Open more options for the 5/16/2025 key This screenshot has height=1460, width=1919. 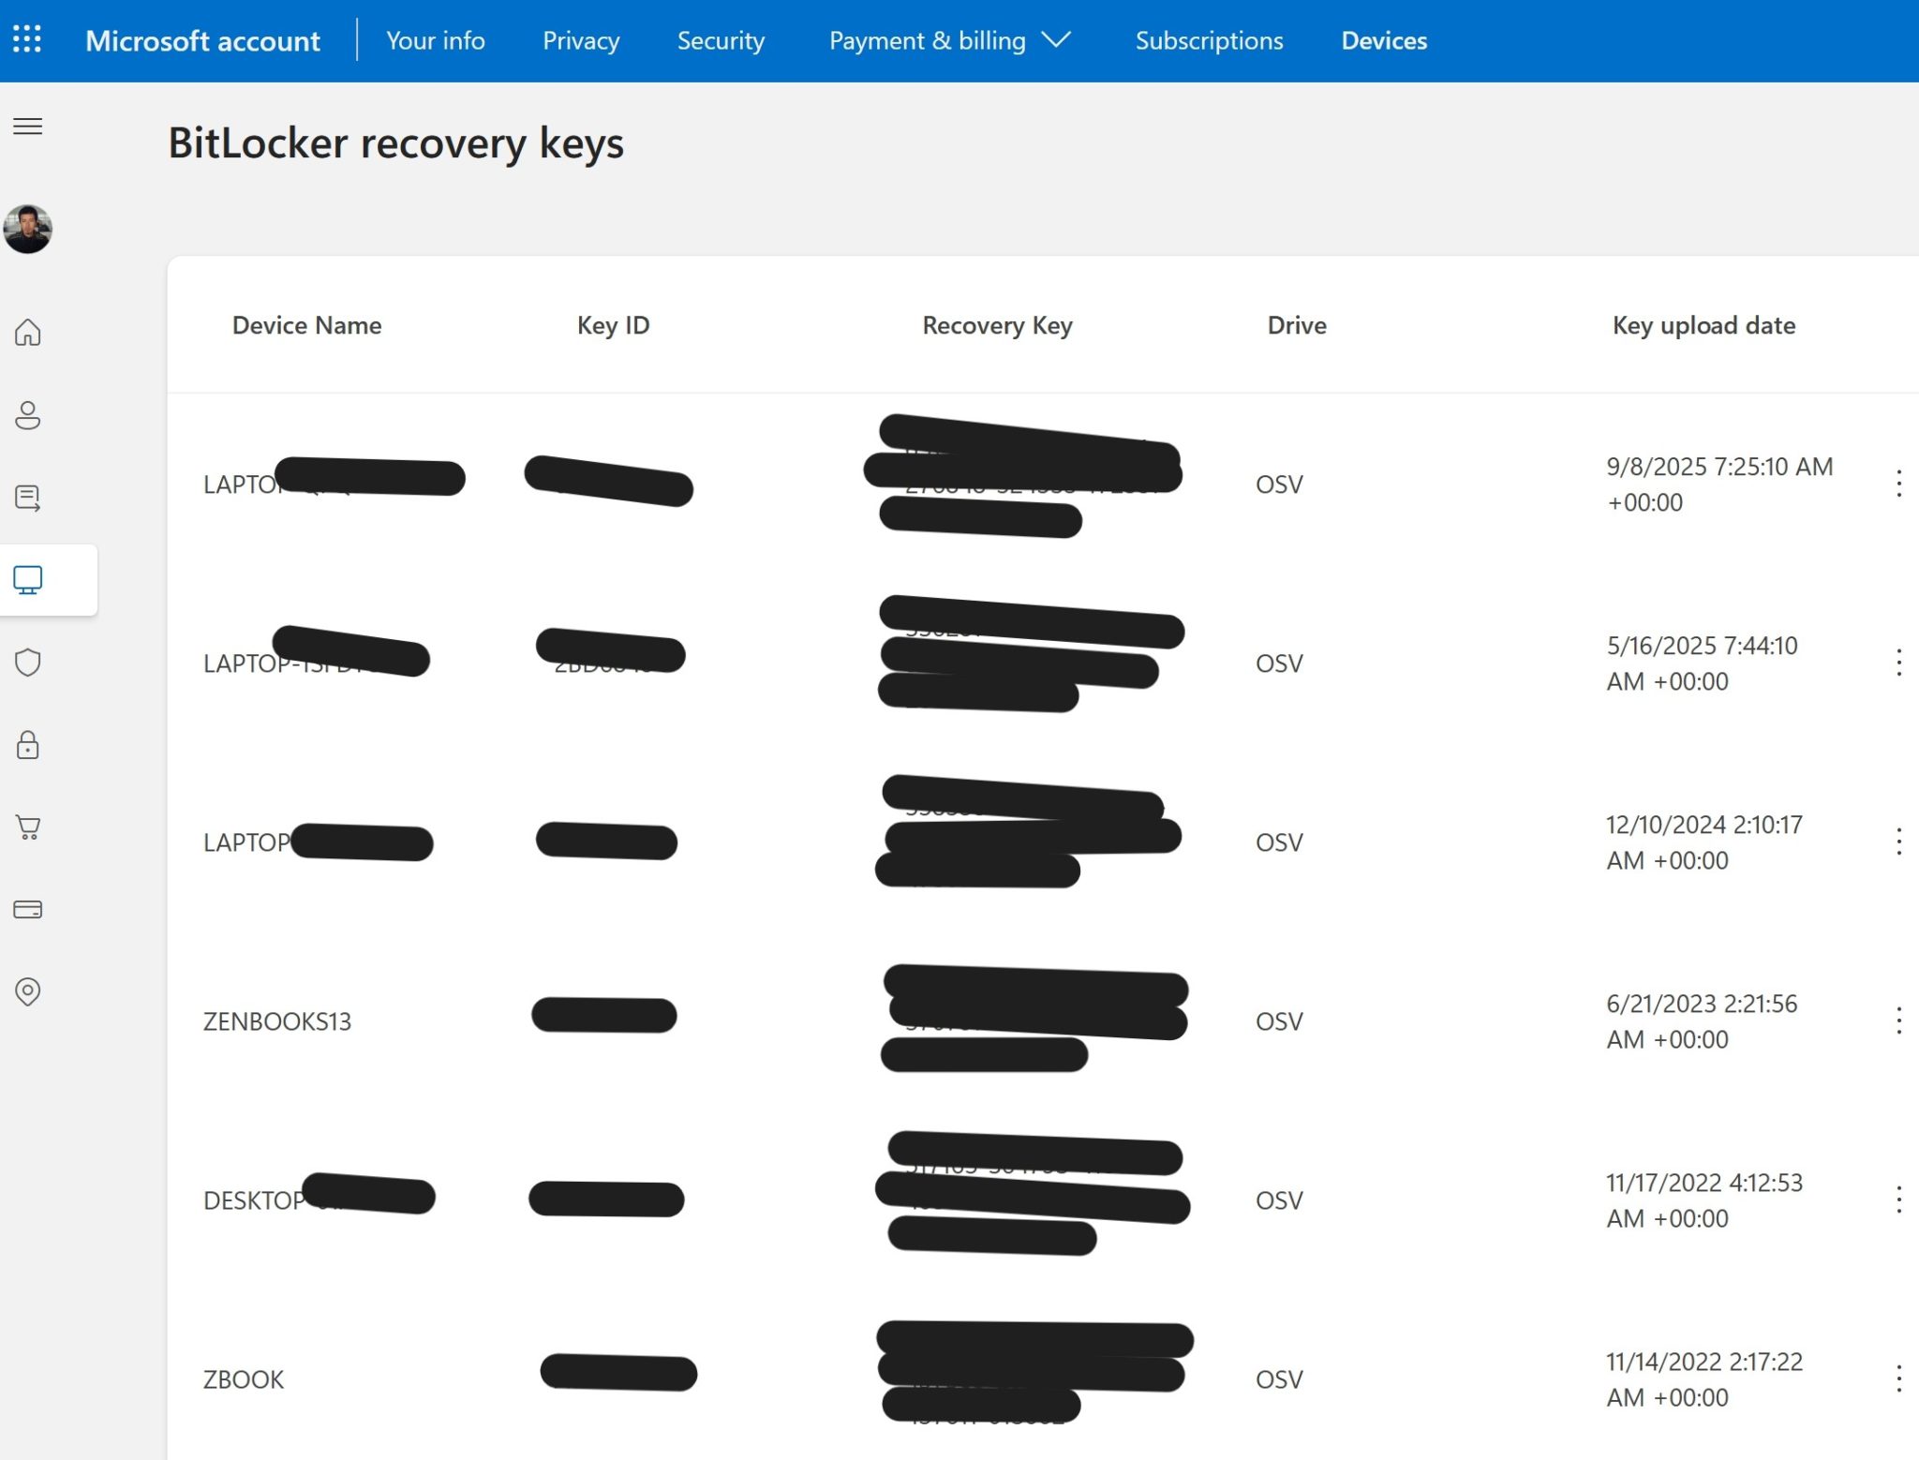[x=1898, y=663]
